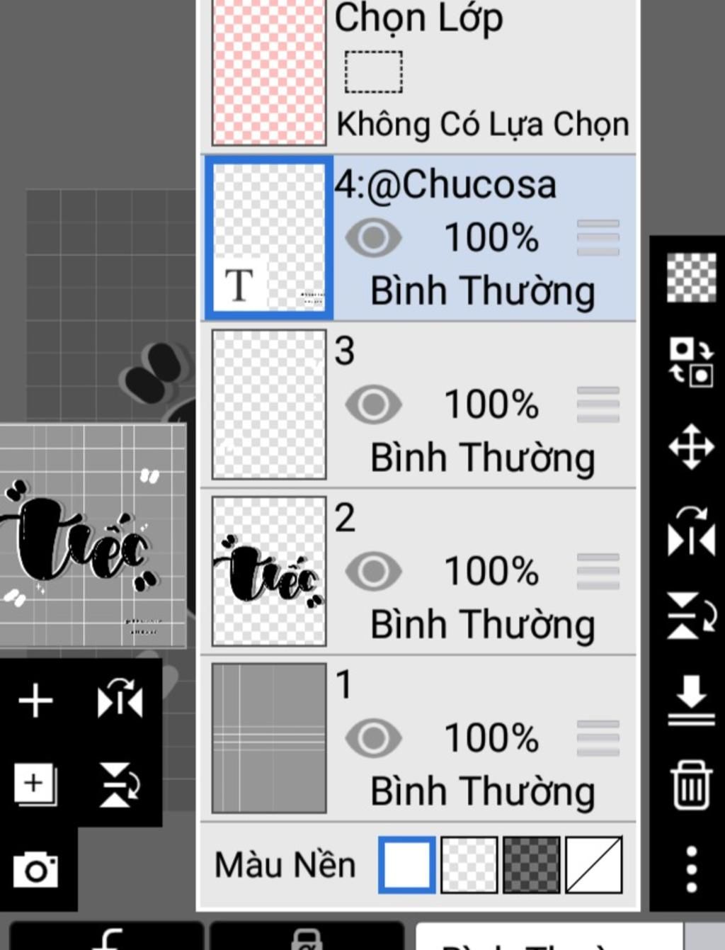The height and width of the screenshot is (950, 725).
Task: Duplicate layer with the copy-plus icon
Action: pos(35,785)
